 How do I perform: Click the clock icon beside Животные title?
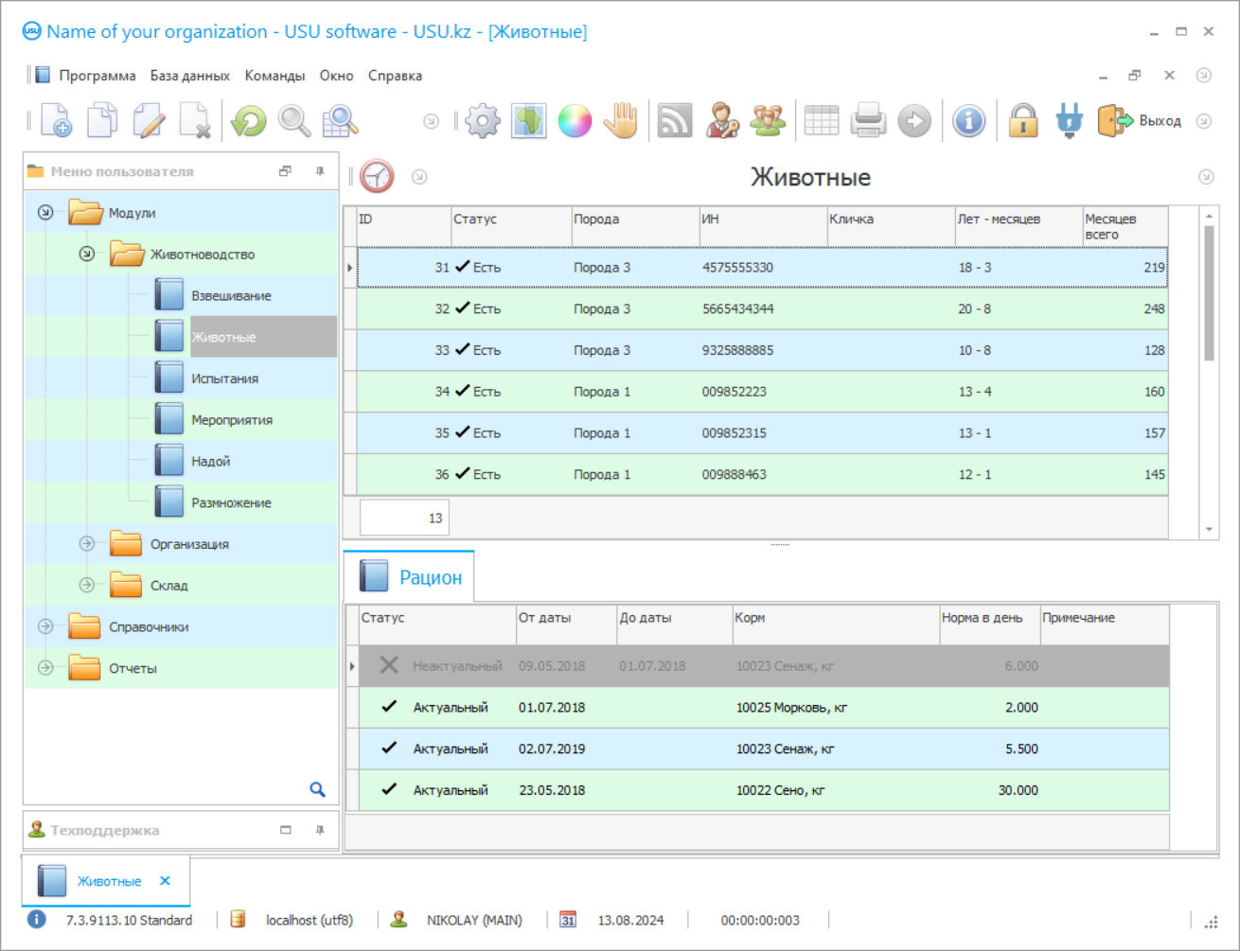(x=377, y=177)
